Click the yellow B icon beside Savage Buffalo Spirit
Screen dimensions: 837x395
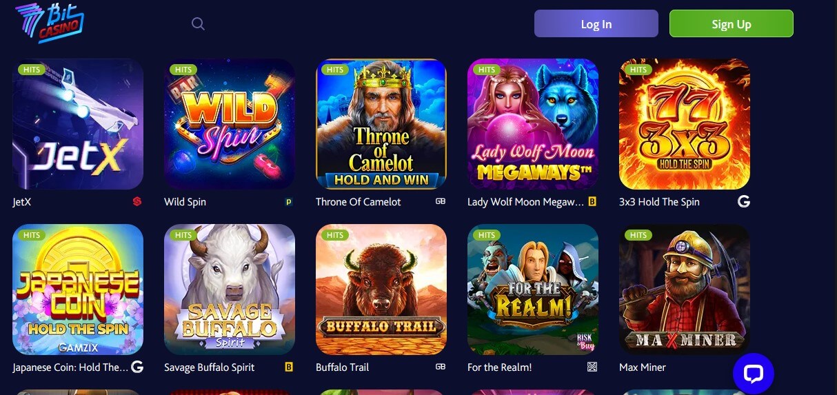pos(289,367)
